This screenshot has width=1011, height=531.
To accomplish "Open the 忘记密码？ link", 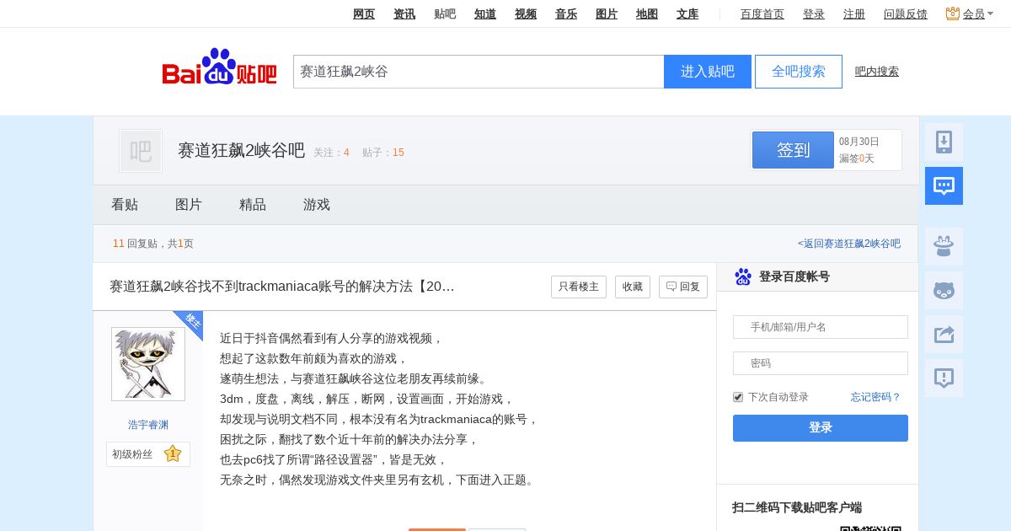I will pyautogui.click(x=876, y=397).
